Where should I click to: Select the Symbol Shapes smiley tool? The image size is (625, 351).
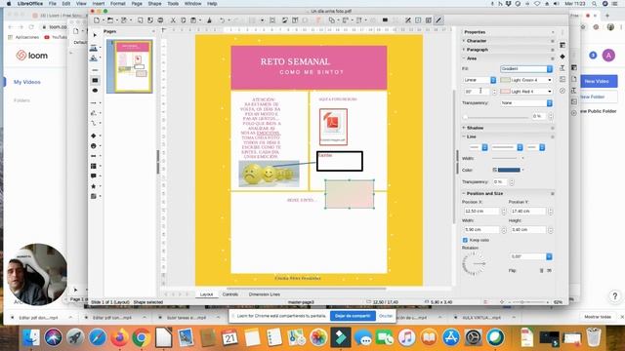(94, 145)
